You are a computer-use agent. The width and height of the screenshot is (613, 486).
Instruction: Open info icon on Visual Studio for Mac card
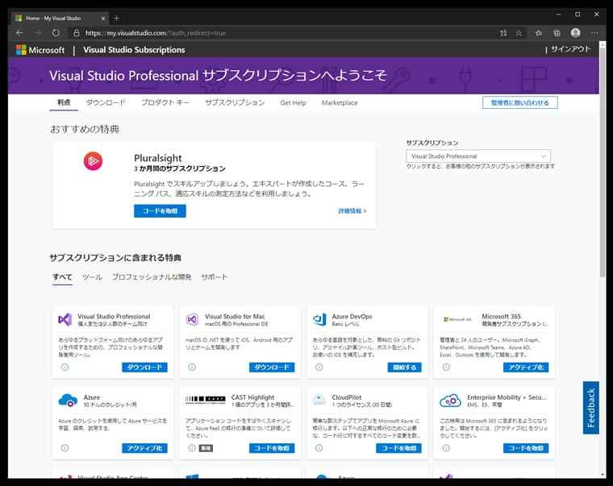click(x=192, y=368)
